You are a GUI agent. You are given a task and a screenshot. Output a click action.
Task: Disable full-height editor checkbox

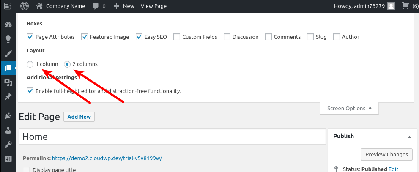(x=30, y=91)
